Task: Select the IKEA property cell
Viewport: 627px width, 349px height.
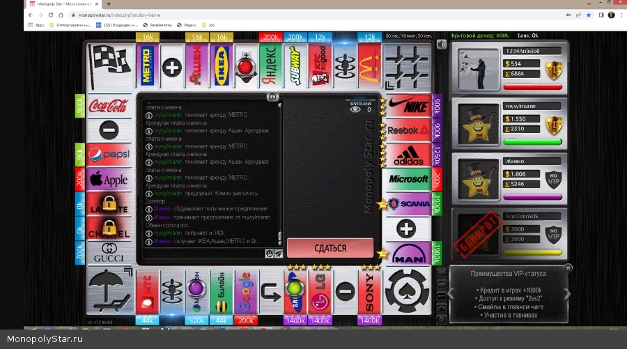Action: (222, 66)
